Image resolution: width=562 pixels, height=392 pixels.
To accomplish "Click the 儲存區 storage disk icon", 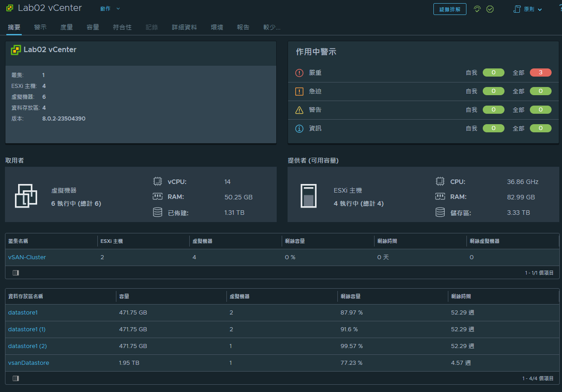I will (x=440, y=212).
